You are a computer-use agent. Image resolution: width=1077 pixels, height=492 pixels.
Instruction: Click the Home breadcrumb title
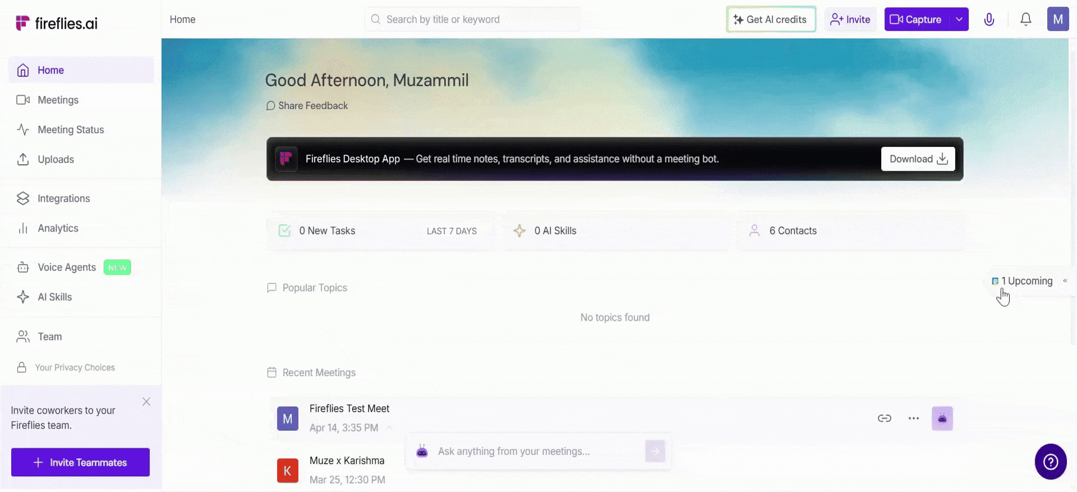tap(183, 20)
